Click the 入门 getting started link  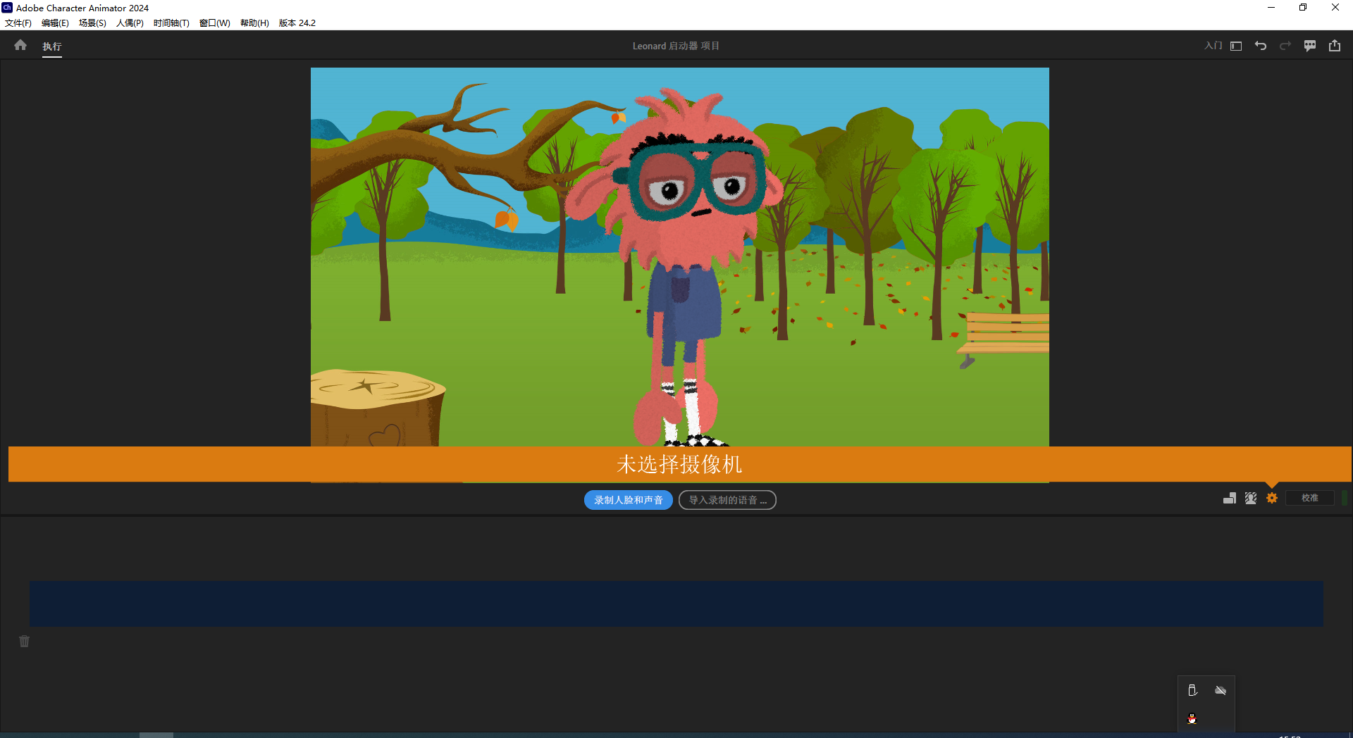pos(1213,46)
